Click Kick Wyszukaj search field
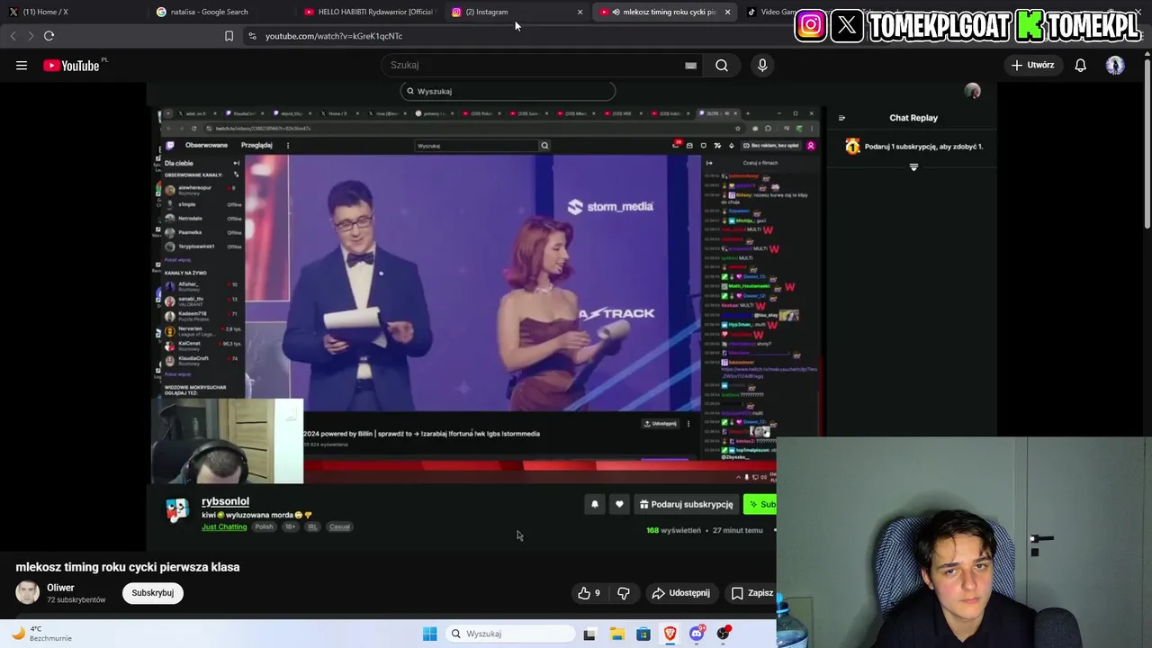 (x=508, y=91)
